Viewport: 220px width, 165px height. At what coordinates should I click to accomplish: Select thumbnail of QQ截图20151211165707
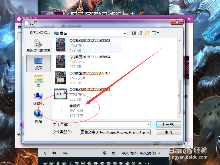pyautogui.click(x=61, y=78)
